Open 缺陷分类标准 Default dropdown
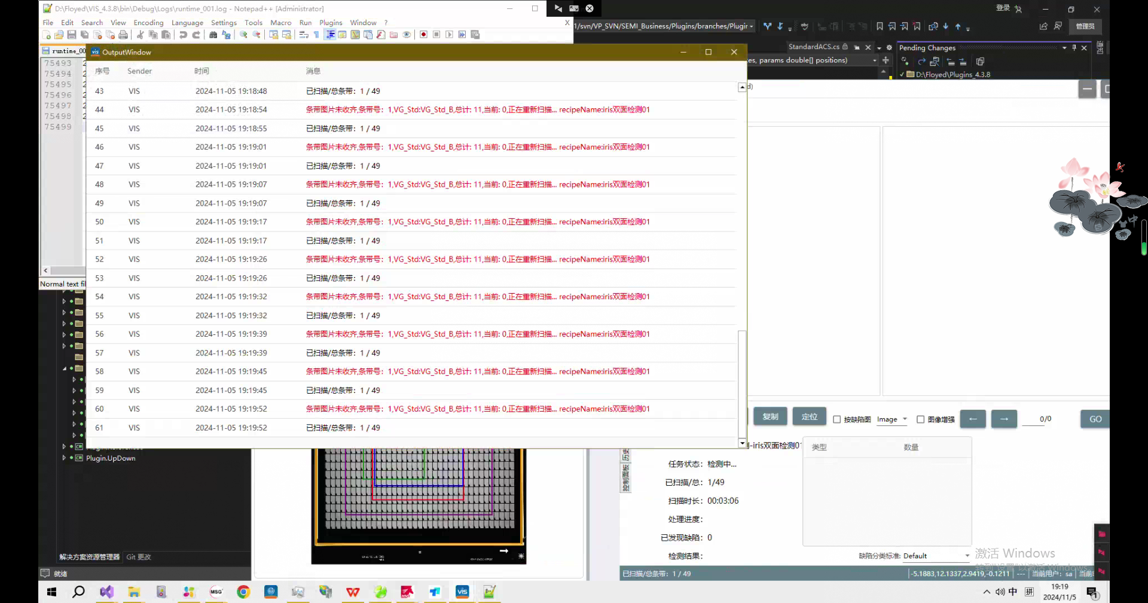This screenshot has width=1148, height=603. pos(936,556)
